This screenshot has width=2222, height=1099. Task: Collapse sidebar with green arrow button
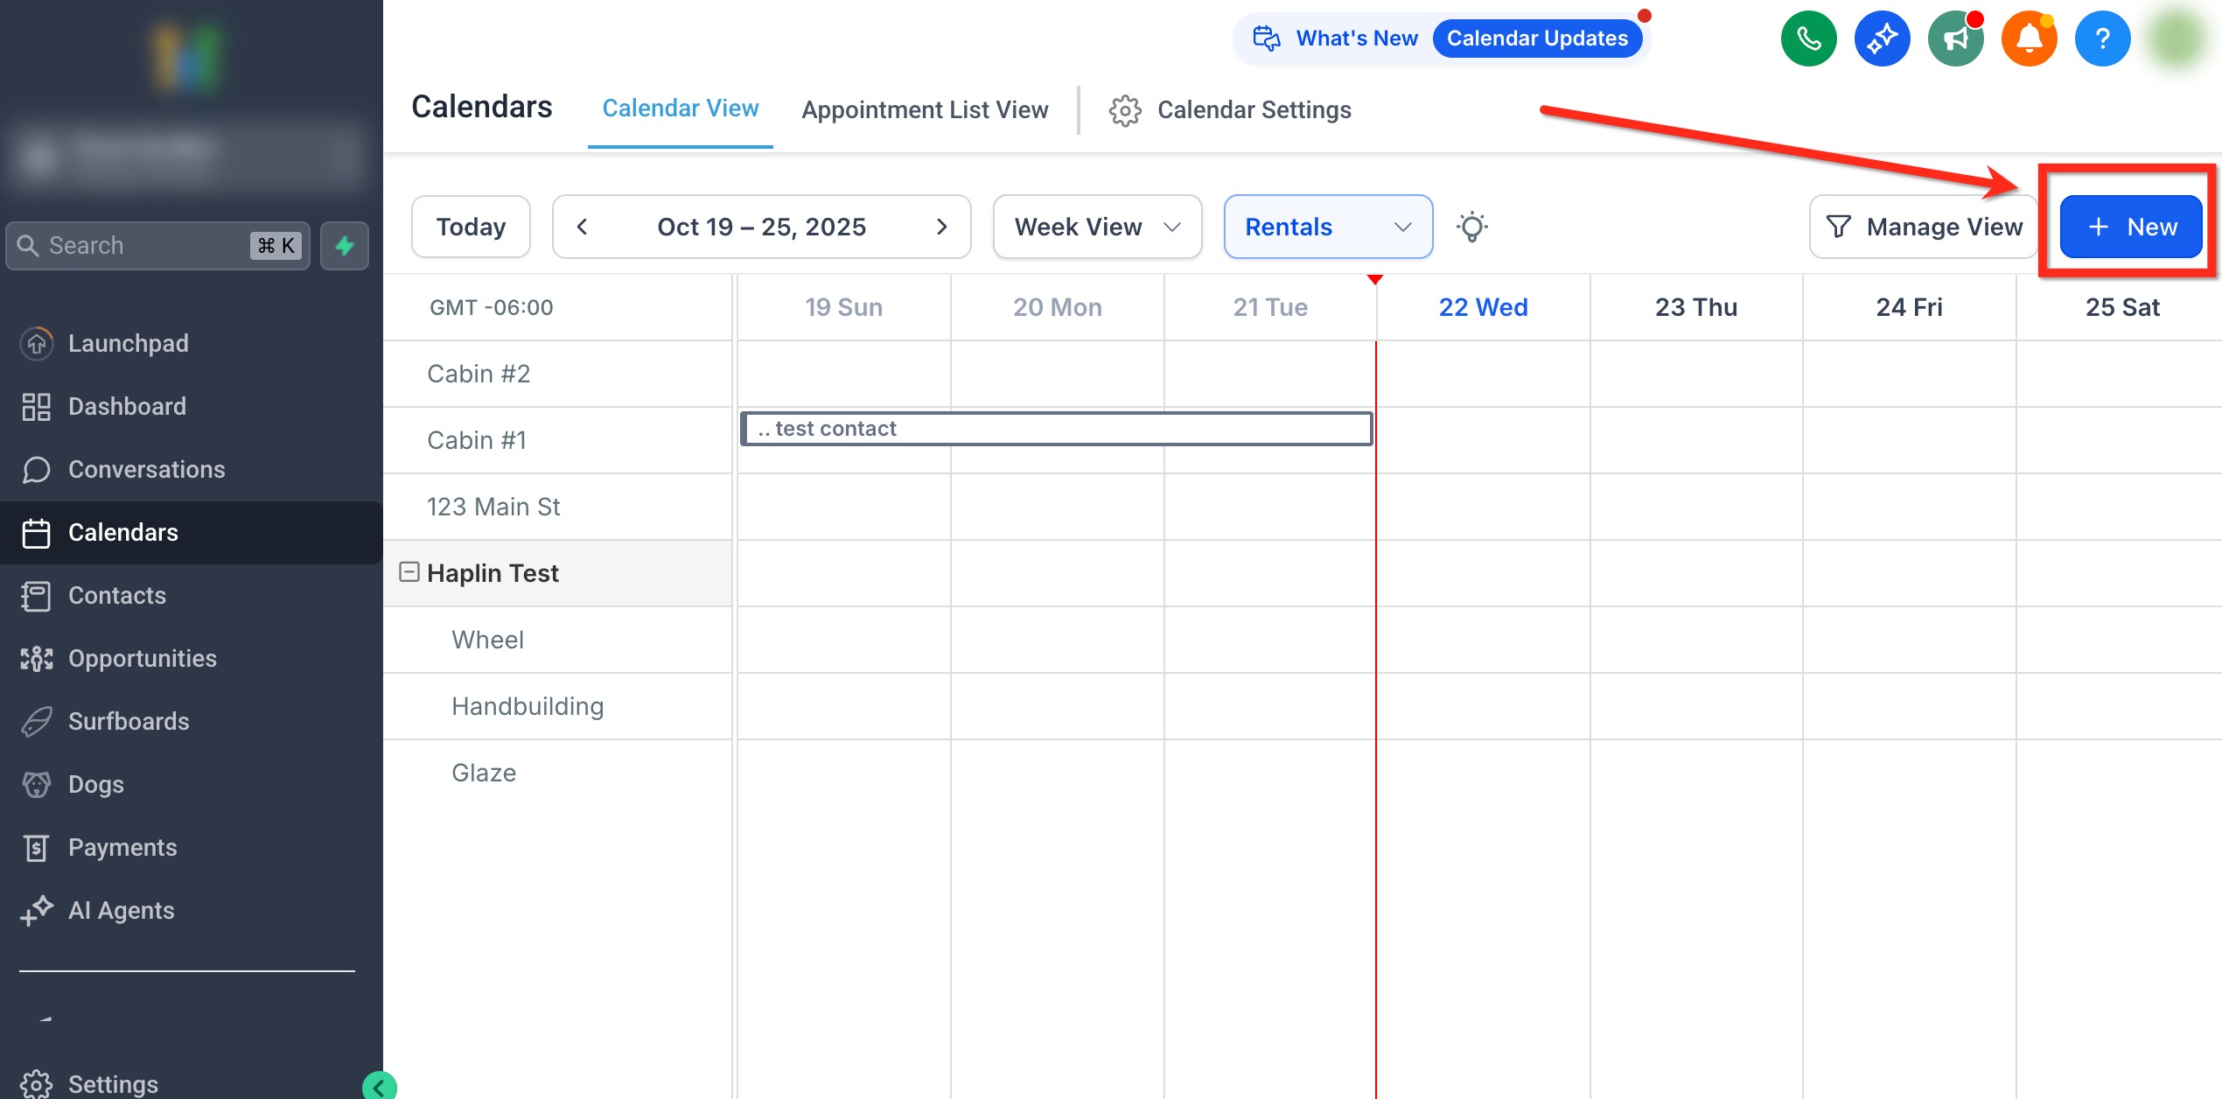tap(379, 1086)
